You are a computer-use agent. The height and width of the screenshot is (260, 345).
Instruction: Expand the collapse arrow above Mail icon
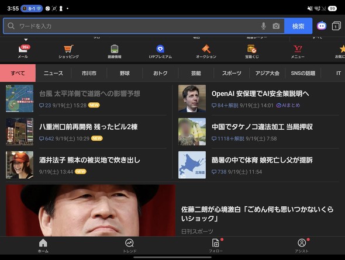coord(26,40)
